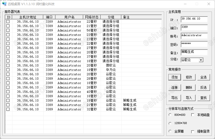This screenshot has height=139, width=215.
Task: Sort by the 用户名 column header
Action: tap(70, 17)
